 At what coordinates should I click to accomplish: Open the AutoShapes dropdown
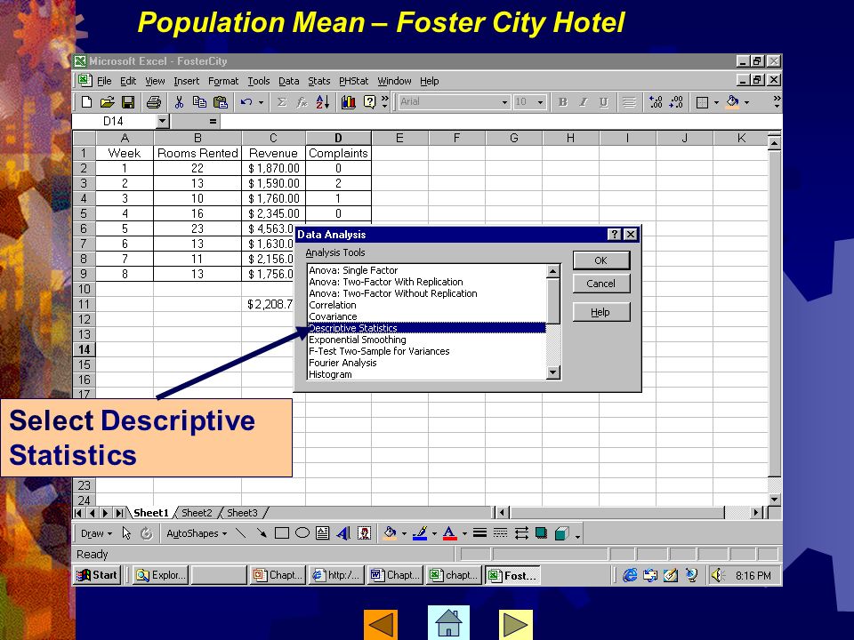click(x=197, y=533)
